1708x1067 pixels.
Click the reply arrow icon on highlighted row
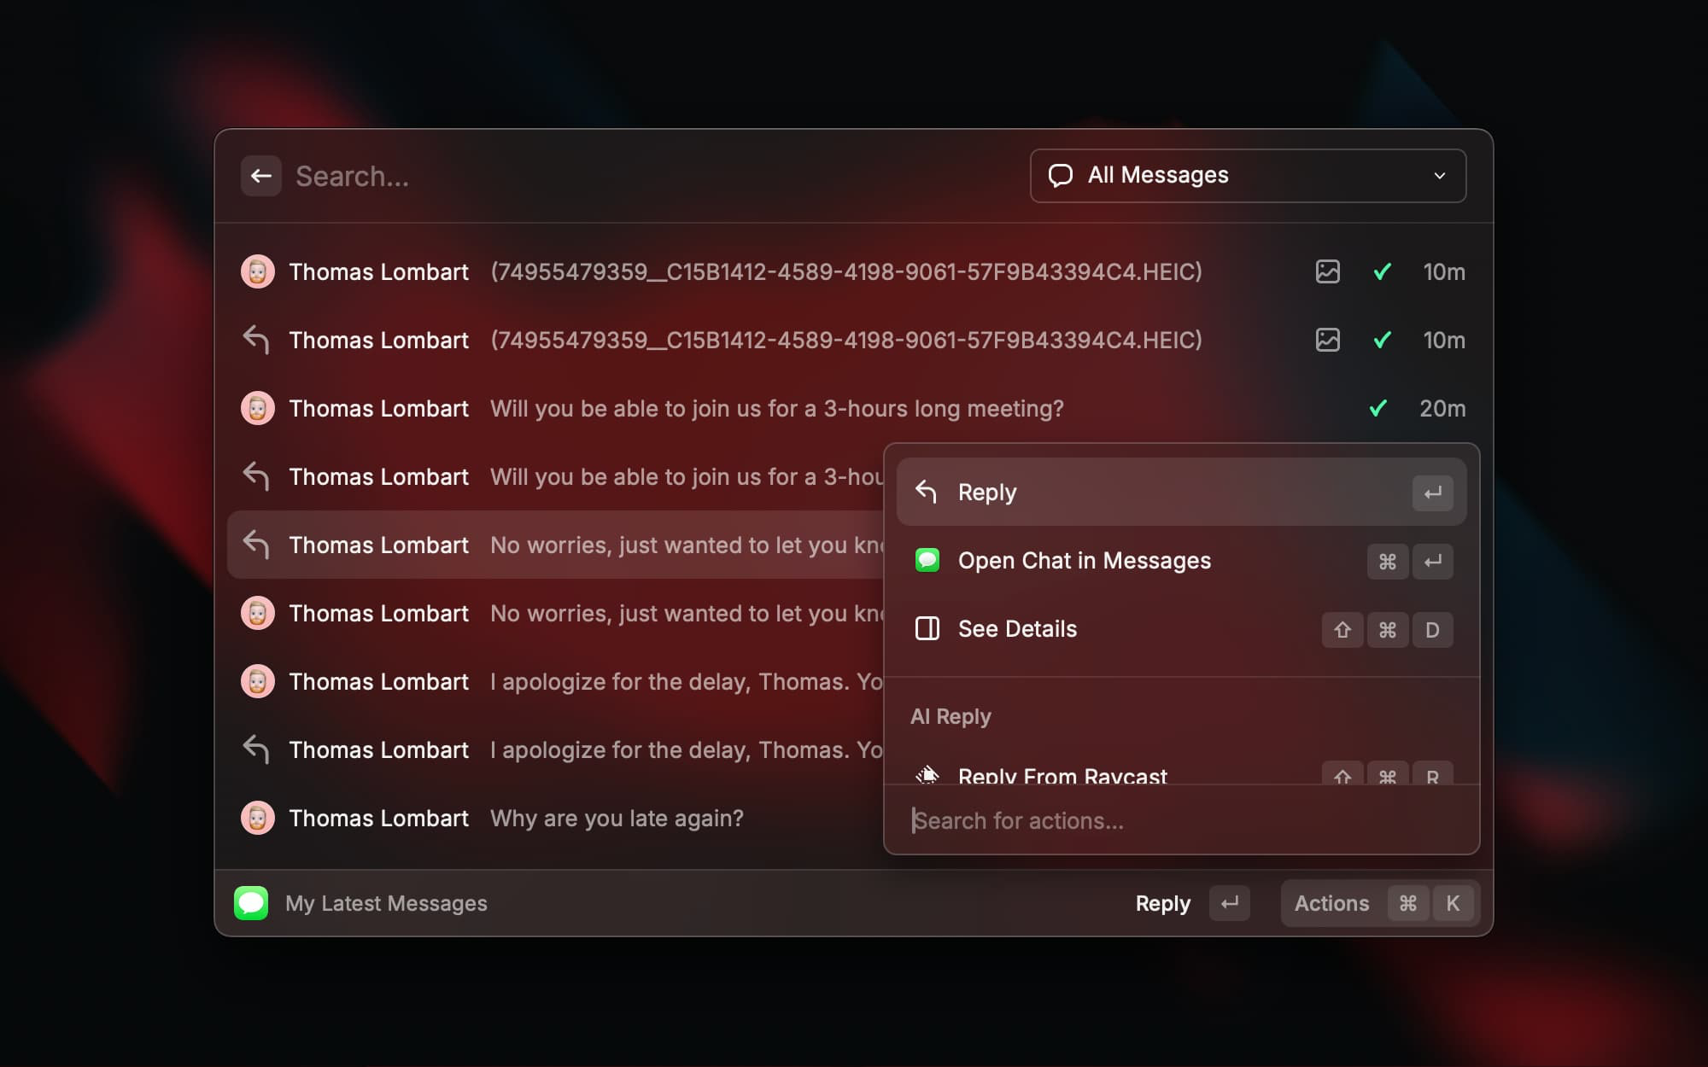point(256,544)
